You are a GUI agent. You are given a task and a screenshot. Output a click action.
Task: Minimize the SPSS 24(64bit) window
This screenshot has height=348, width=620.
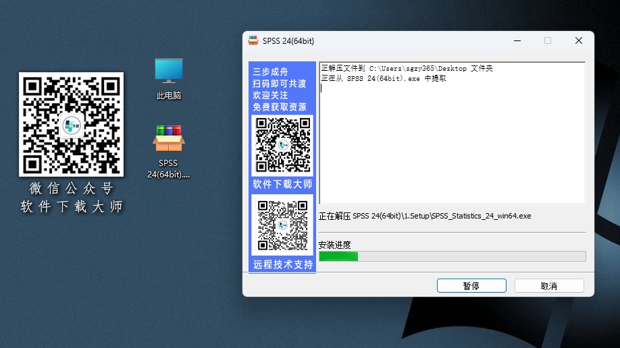(517, 40)
